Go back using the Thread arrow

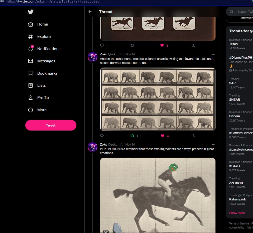90,12
